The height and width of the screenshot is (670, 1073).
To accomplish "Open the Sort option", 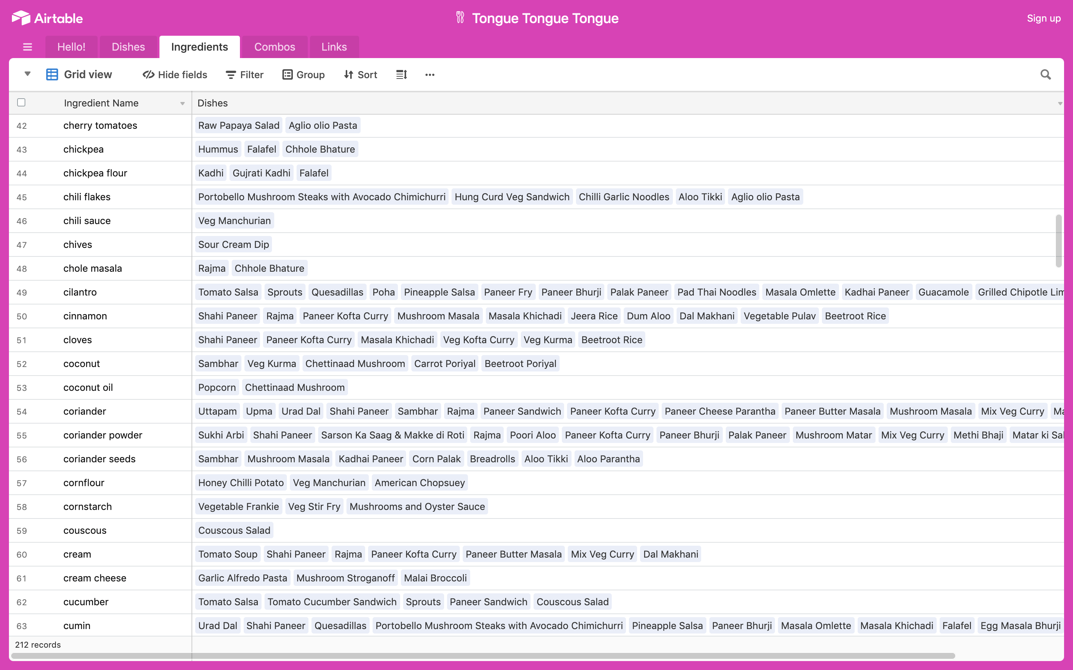I will [x=361, y=74].
